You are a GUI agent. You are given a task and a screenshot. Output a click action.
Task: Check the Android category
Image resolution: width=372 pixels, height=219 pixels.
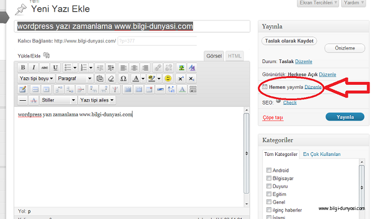point(269,170)
